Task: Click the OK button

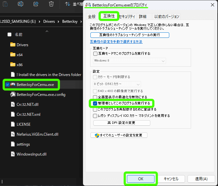Action: tap(141, 179)
